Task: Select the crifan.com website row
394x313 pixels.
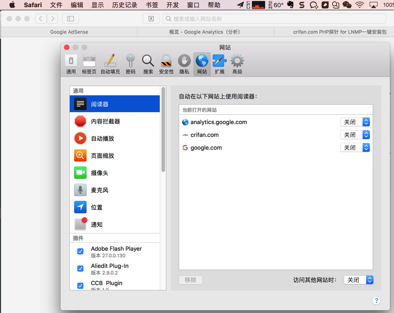Action: [x=276, y=135]
